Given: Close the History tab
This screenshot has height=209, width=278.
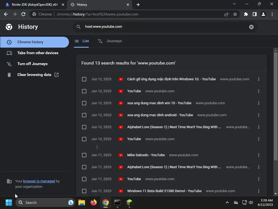Looking at the screenshot, I should point(128,5).
